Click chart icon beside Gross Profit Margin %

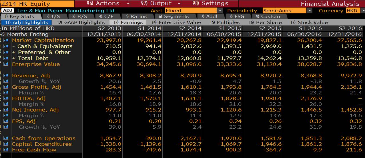click(x=6, y=93)
